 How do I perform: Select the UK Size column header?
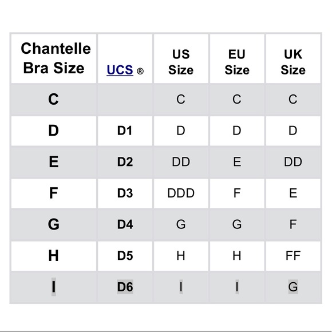coord(293,58)
